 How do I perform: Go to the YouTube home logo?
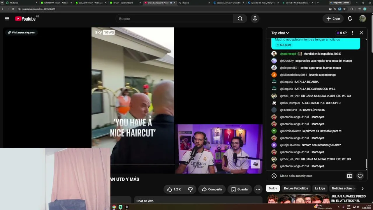pyautogui.click(x=25, y=19)
